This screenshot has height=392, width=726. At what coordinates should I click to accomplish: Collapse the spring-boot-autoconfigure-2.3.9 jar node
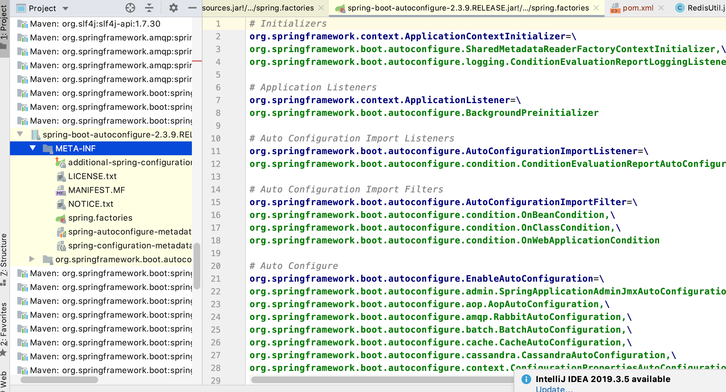[x=20, y=134]
